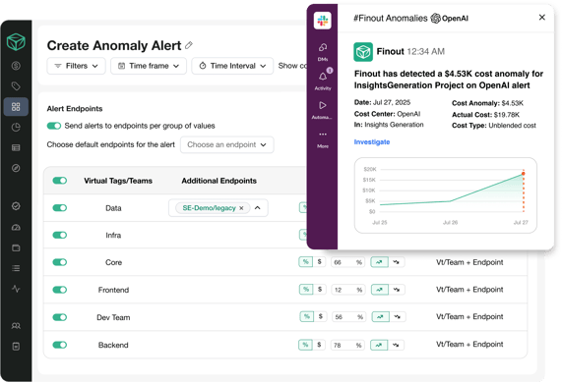Open the Choose an endpoint dropdown
The image size is (562, 382).
tap(227, 145)
